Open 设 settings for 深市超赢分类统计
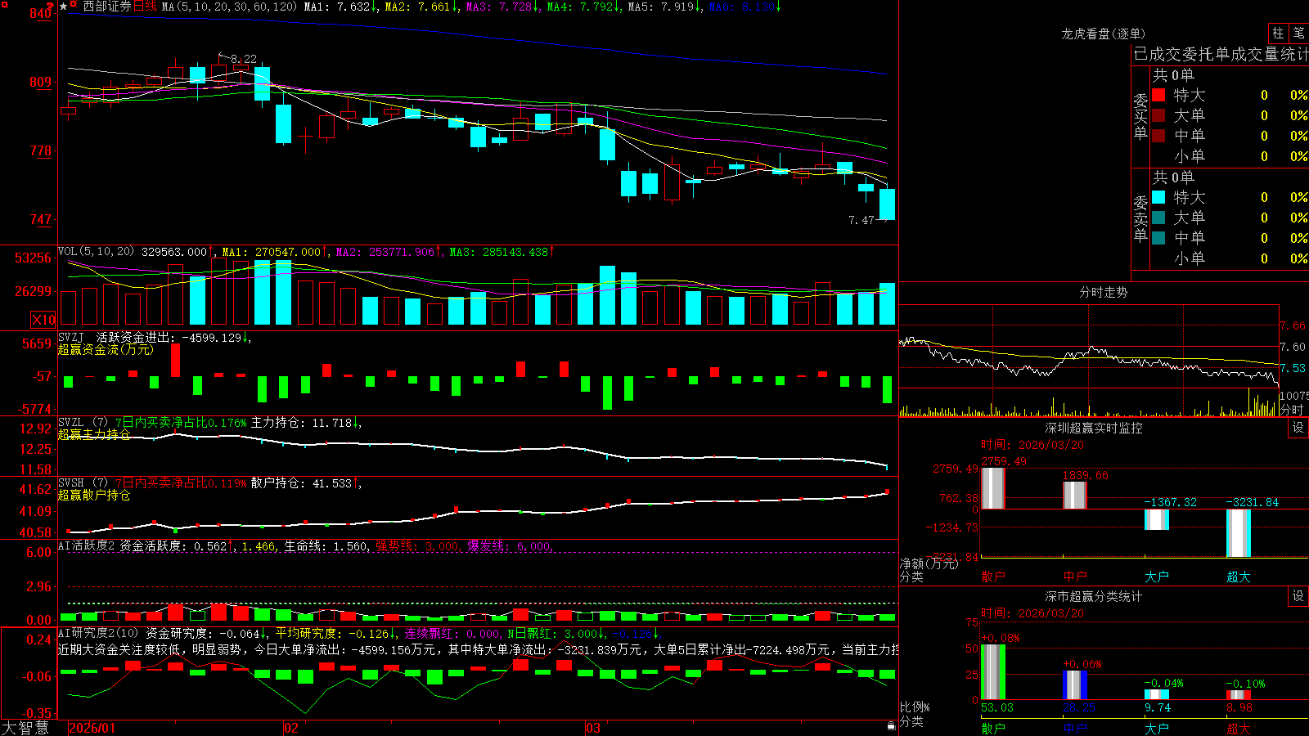The width and height of the screenshot is (1309, 736). pos(1298,596)
